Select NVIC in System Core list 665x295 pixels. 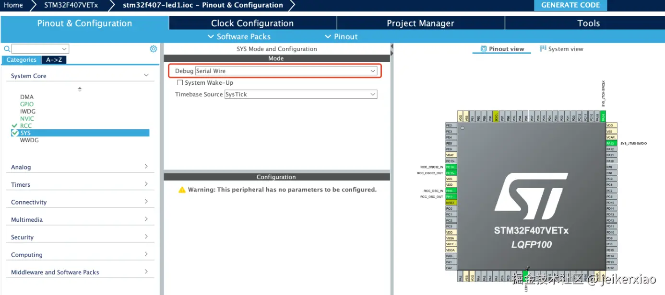pyautogui.click(x=27, y=119)
